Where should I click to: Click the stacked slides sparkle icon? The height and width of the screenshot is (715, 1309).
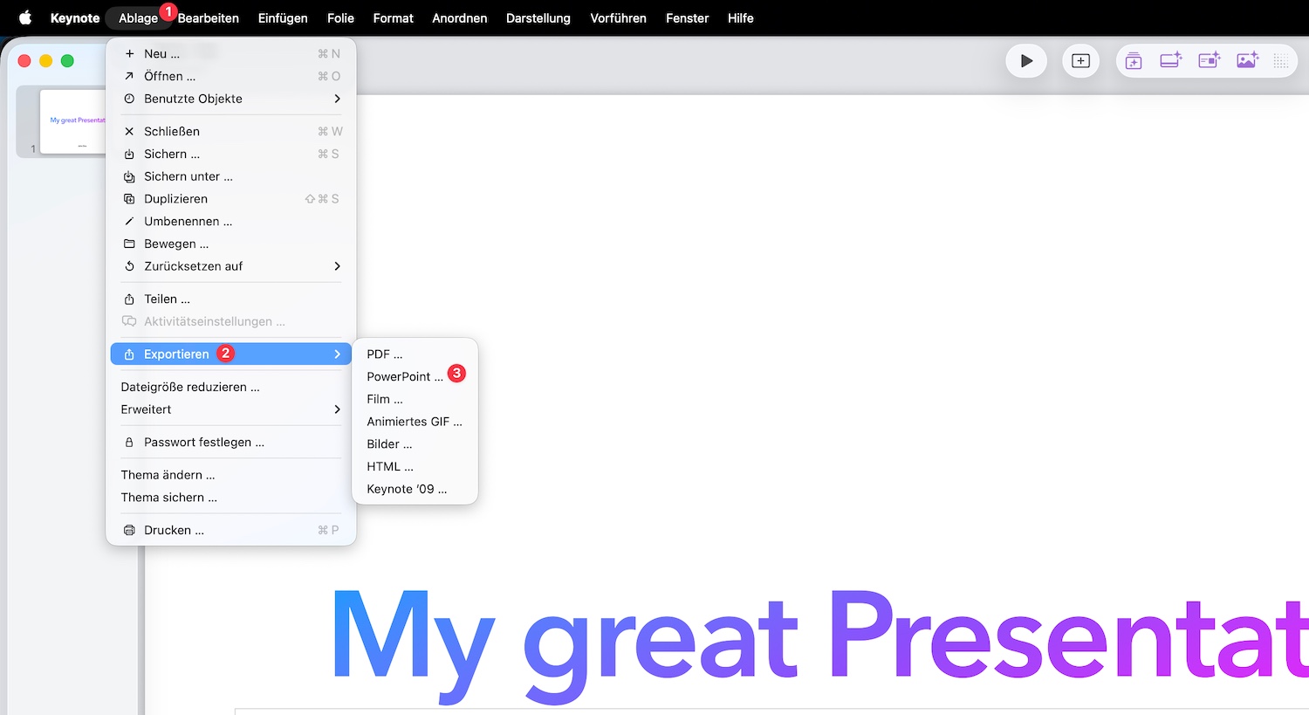click(1134, 60)
